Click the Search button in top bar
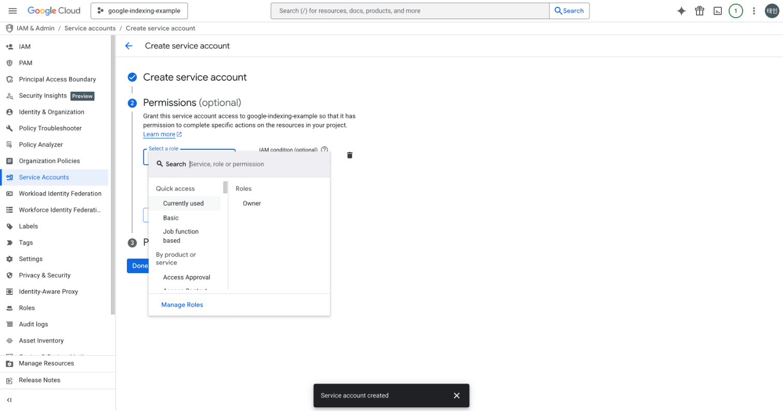Viewport: 783px width, 411px height. tap(569, 11)
